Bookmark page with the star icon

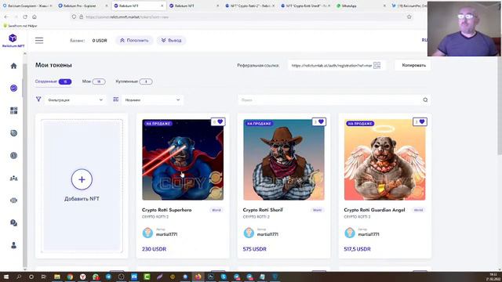(x=409, y=16)
